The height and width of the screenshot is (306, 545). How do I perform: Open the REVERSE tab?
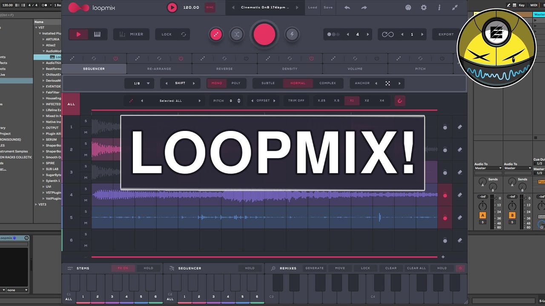coord(224,69)
